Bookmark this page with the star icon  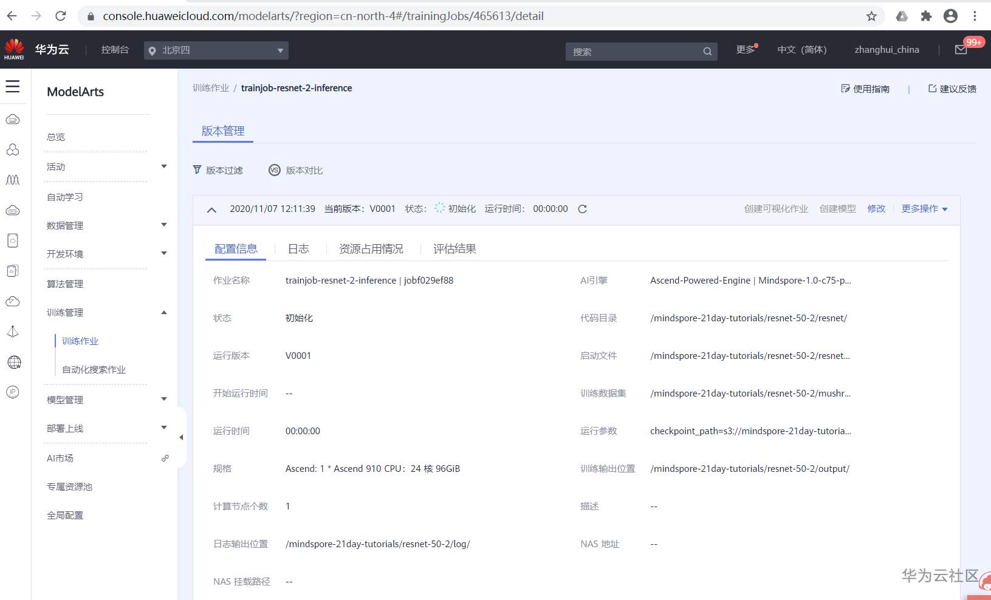pyautogui.click(x=871, y=16)
